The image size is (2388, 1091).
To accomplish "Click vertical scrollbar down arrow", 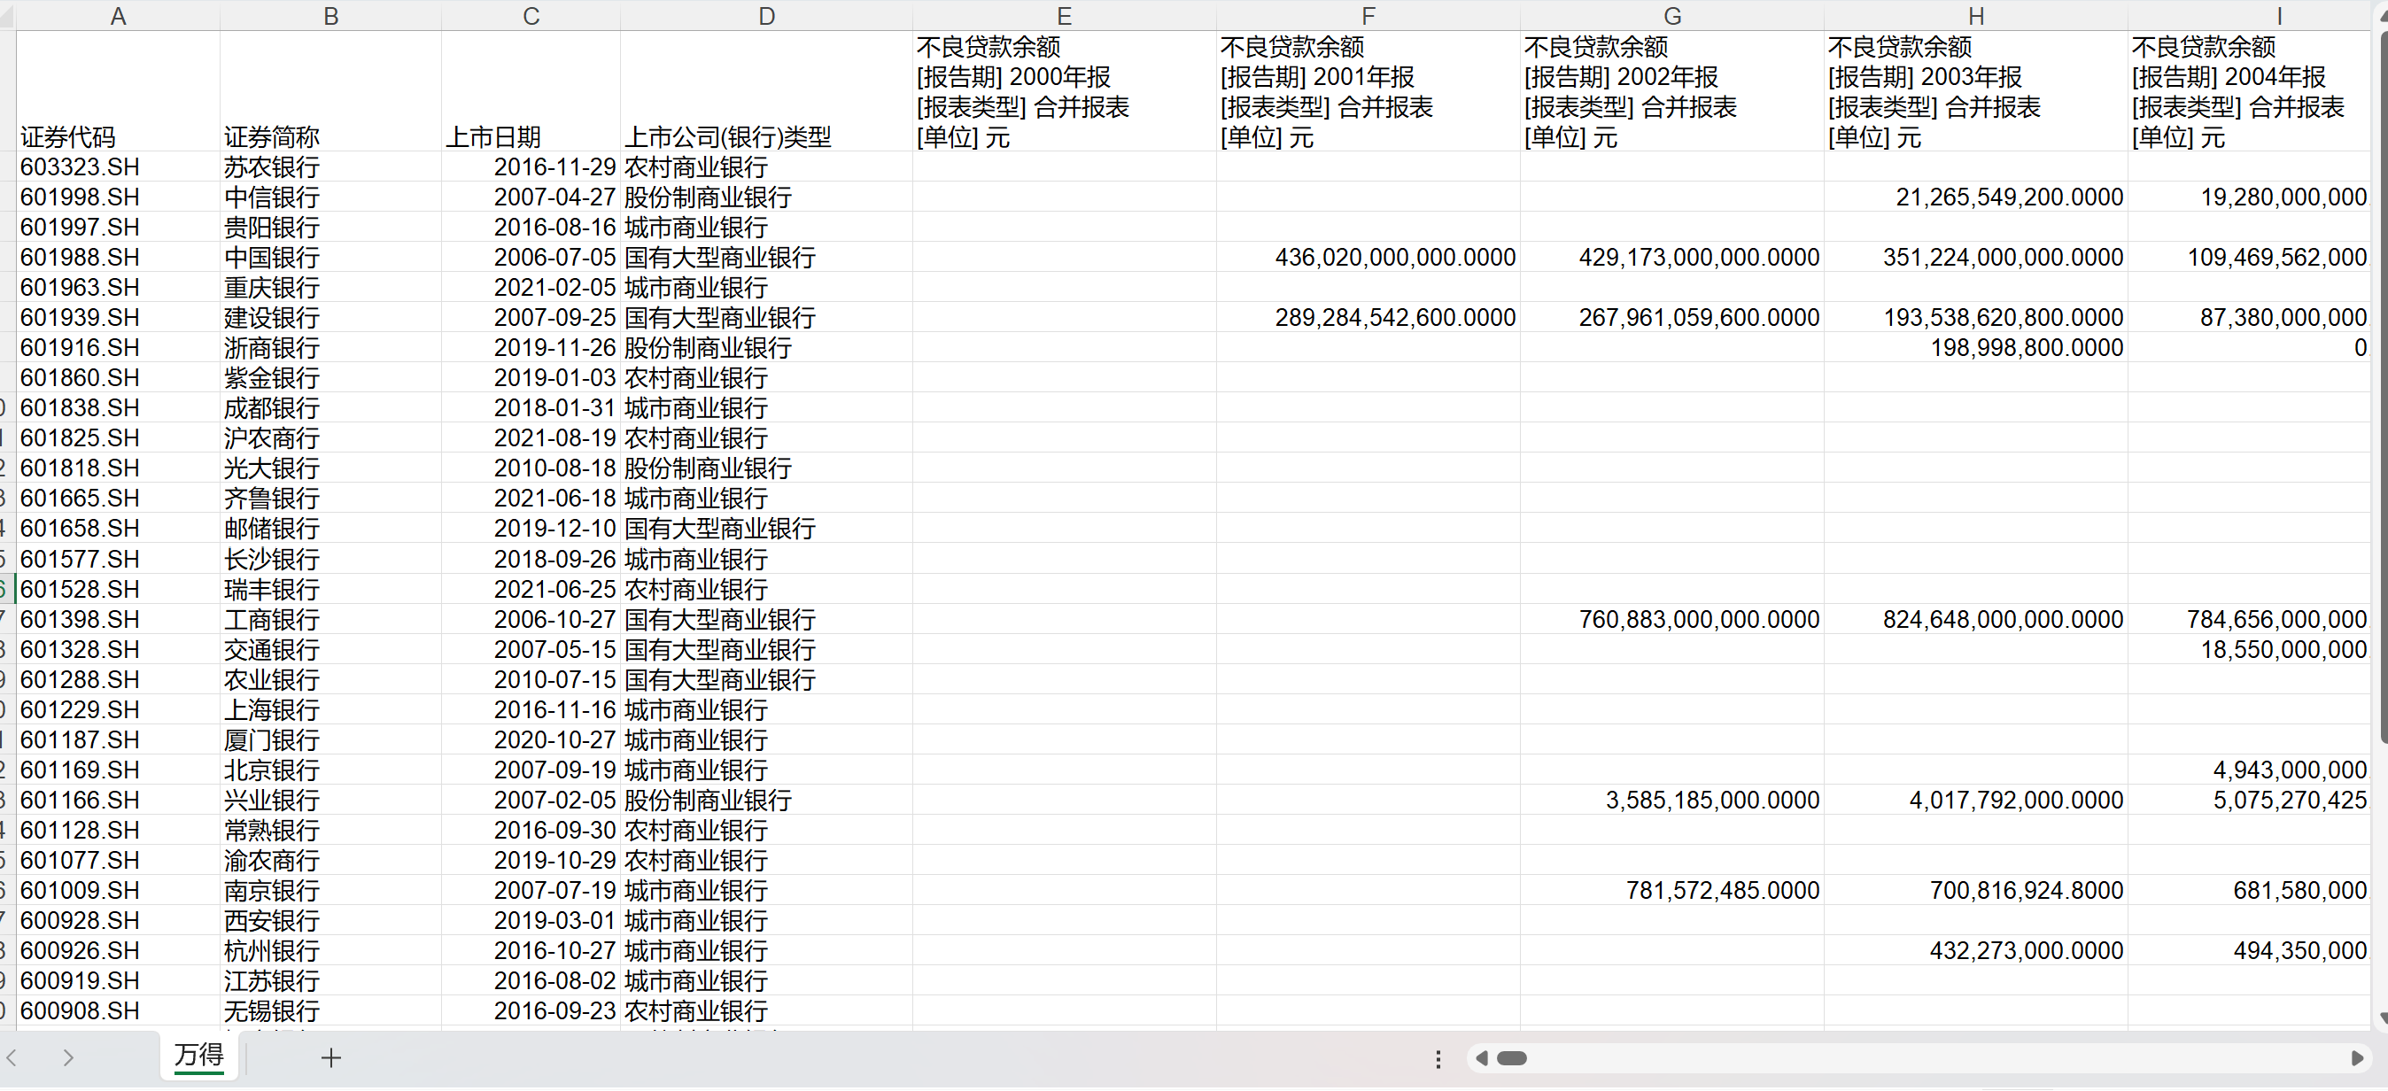I will [x=2383, y=1017].
